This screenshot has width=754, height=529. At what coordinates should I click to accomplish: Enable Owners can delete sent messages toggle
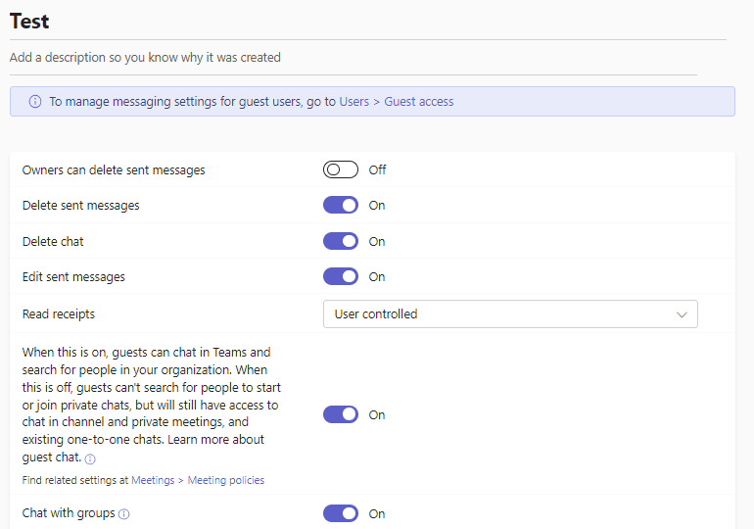click(x=341, y=169)
